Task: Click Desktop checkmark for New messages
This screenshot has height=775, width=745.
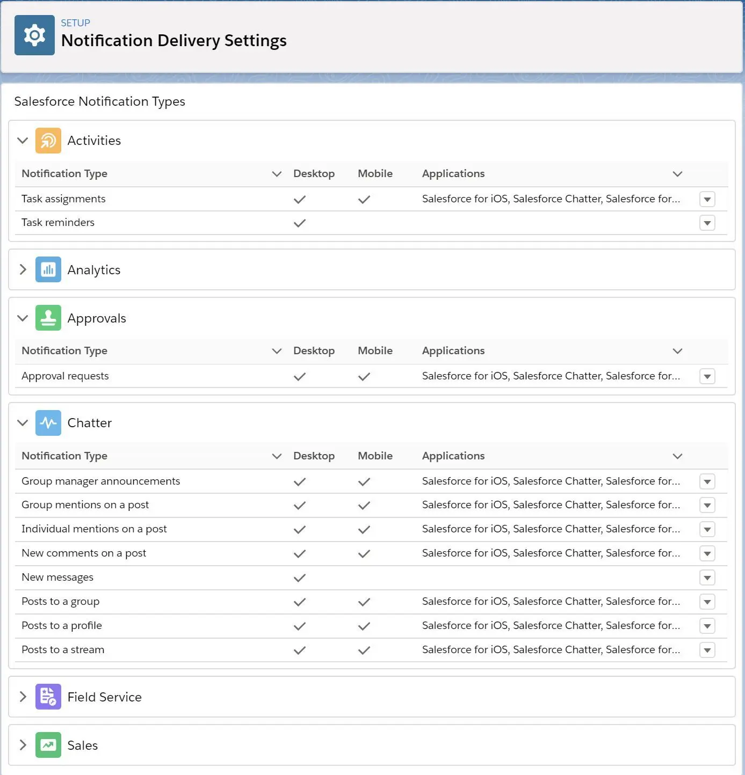Action: (300, 577)
